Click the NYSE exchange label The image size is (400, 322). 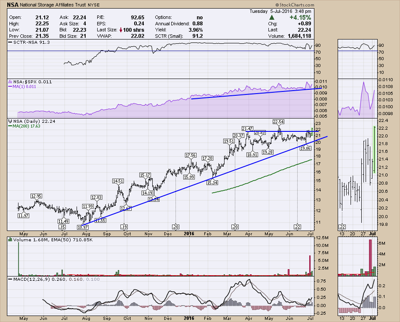[94, 5]
